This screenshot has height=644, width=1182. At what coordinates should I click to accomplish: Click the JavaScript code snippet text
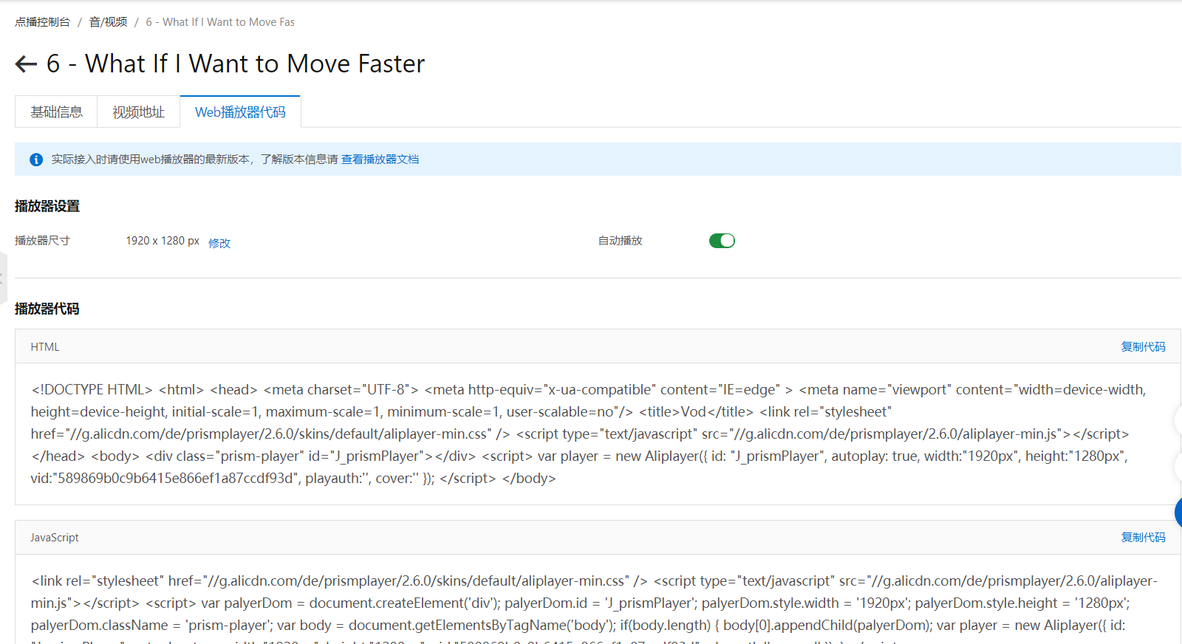tap(595, 608)
